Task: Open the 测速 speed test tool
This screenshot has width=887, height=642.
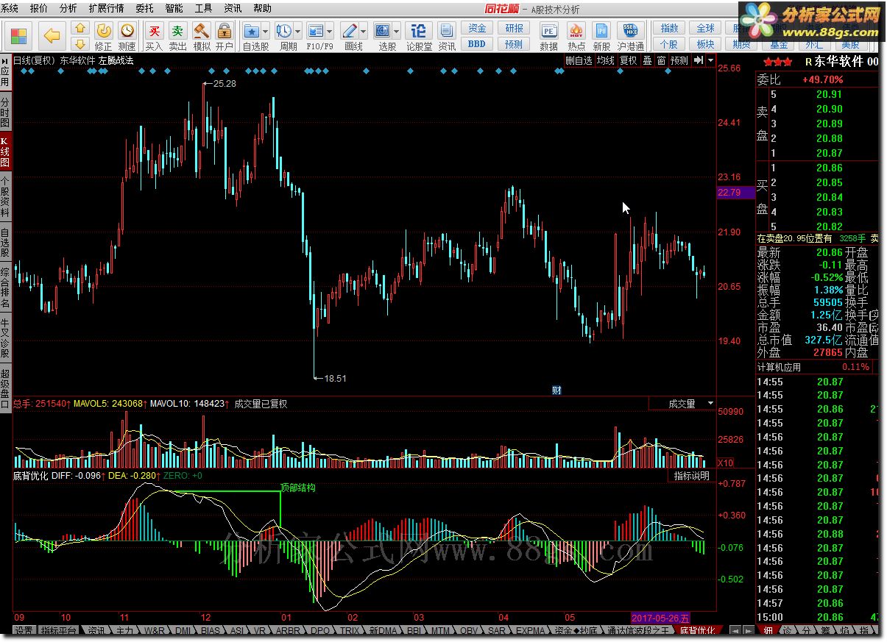Action: [127, 36]
